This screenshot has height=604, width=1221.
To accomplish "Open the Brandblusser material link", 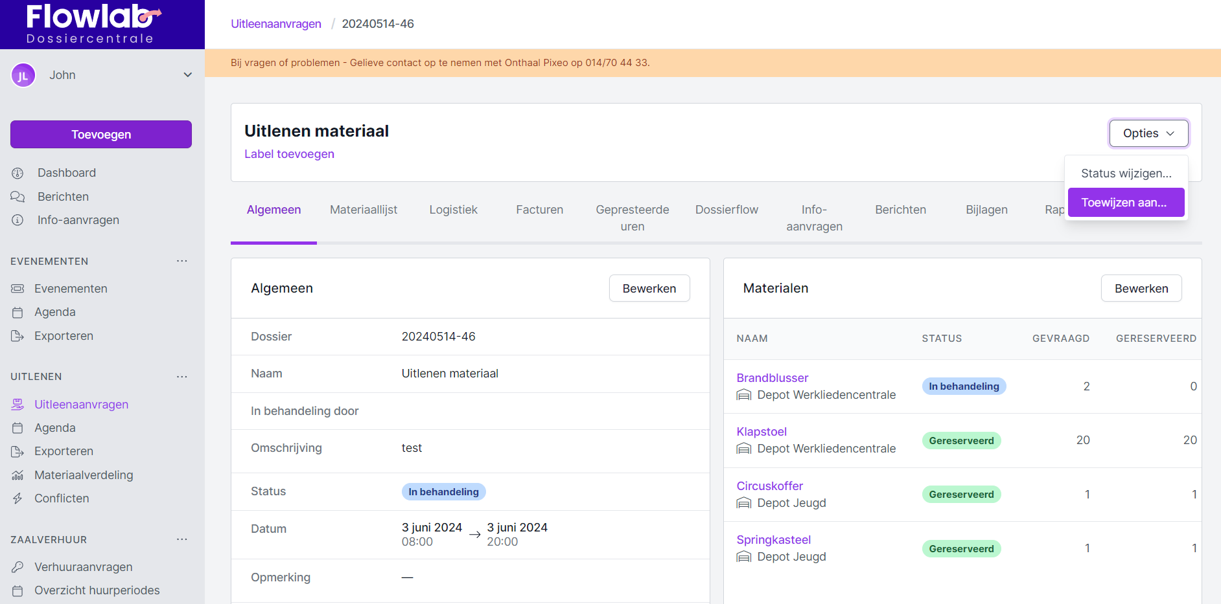I will tap(772, 378).
